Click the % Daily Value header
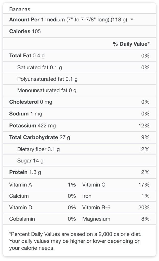 [131, 44]
